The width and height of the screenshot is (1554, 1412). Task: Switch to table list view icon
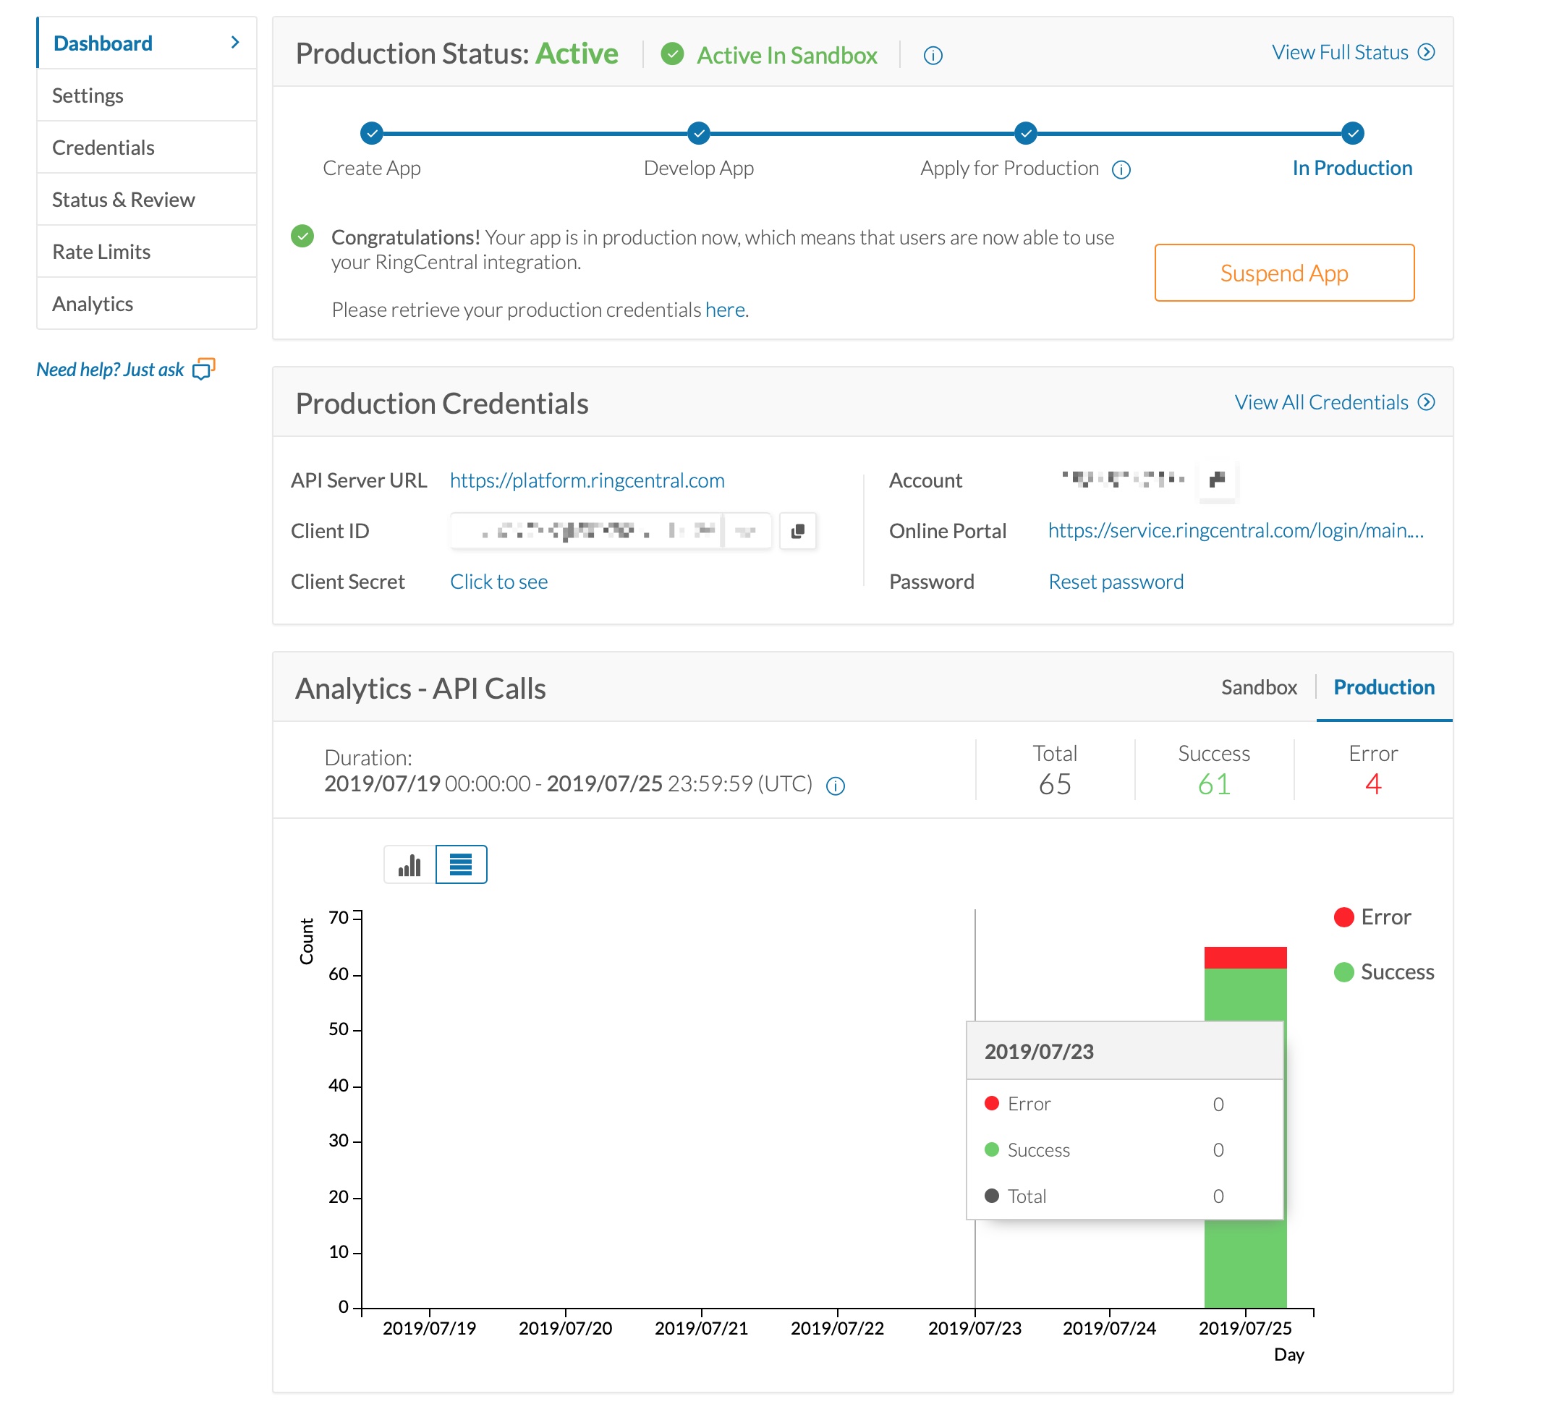pos(461,864)
